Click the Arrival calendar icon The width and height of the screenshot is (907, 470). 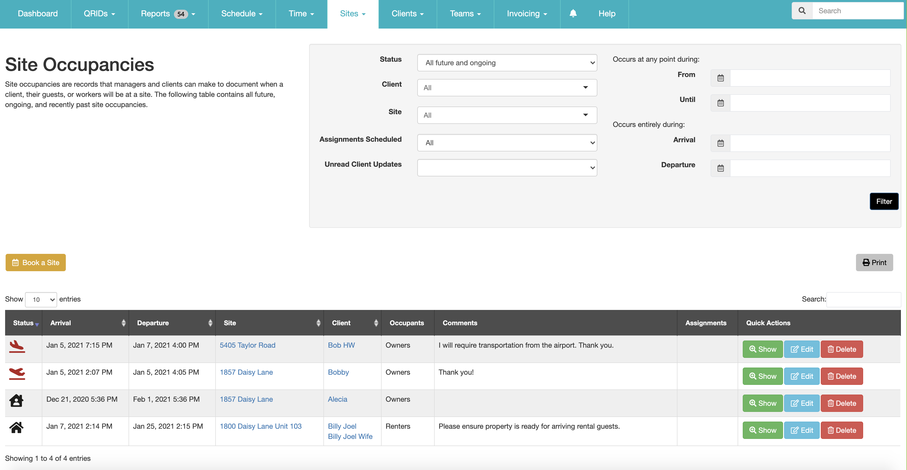(x=720, y=143)
